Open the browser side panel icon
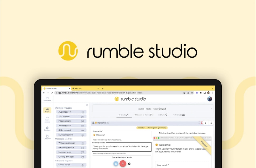Viewport: 256px width, 168px height. (x=205, y=93)
